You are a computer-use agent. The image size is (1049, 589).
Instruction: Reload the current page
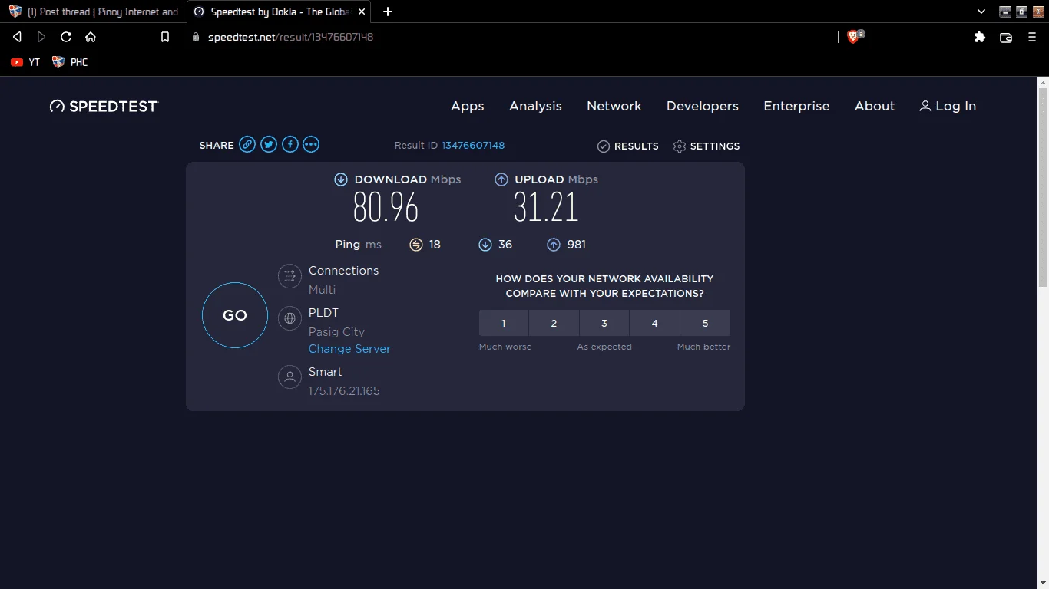66,37
